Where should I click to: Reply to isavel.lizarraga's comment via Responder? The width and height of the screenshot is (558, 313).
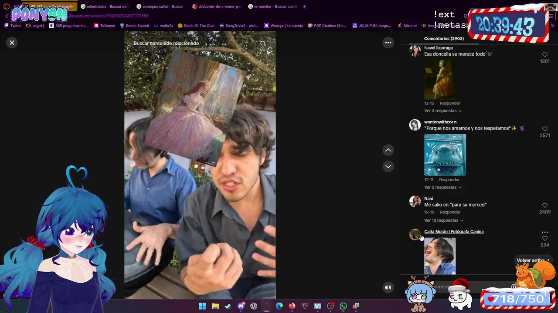pyautogui.click(x=450, y=103)
